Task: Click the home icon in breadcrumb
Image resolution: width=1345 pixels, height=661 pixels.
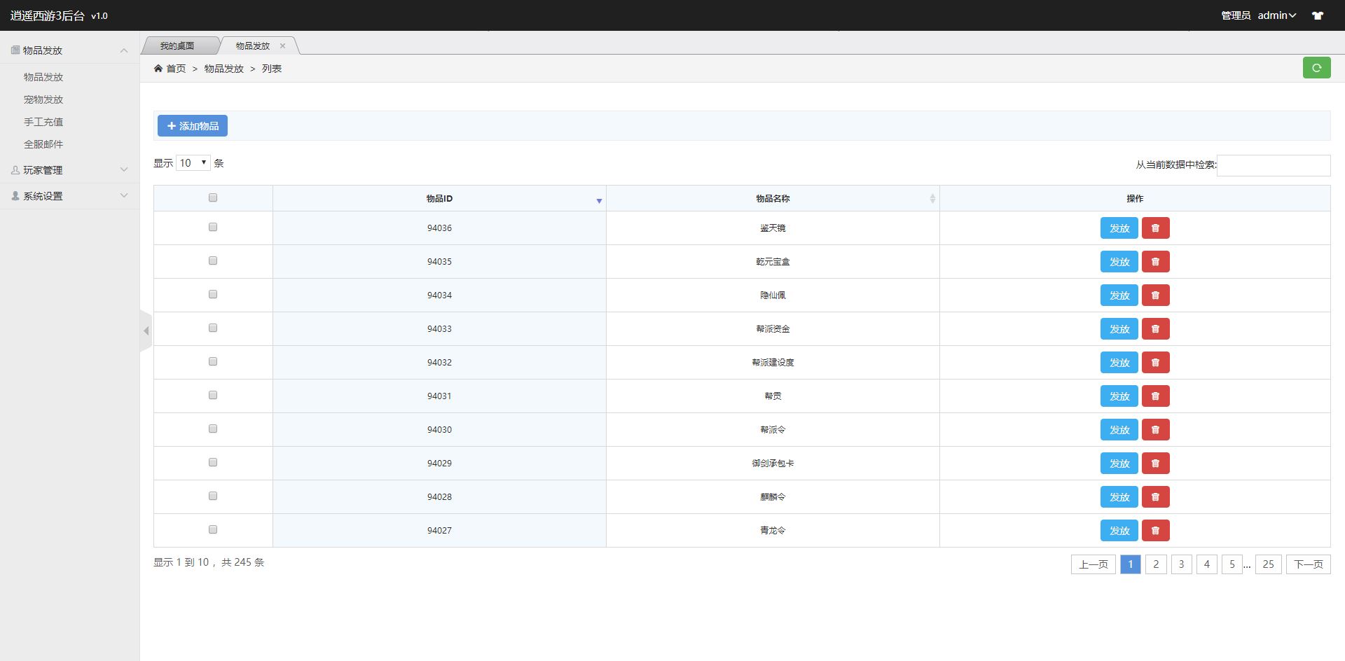Action: (x=158, y=69)
